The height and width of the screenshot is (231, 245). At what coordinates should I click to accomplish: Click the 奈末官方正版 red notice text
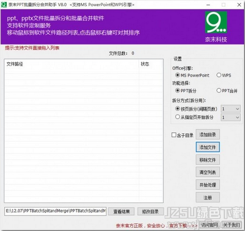[157, 226]
